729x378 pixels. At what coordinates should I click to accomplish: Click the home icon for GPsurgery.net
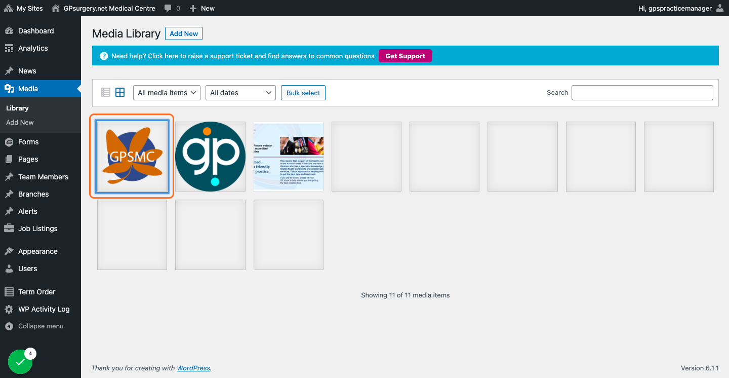(x=56, y=8)
